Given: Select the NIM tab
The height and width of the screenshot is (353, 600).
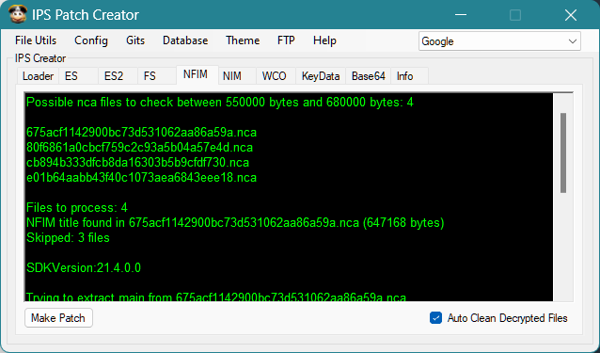Looking at the screenshot, I should click(x=232, y=76).
